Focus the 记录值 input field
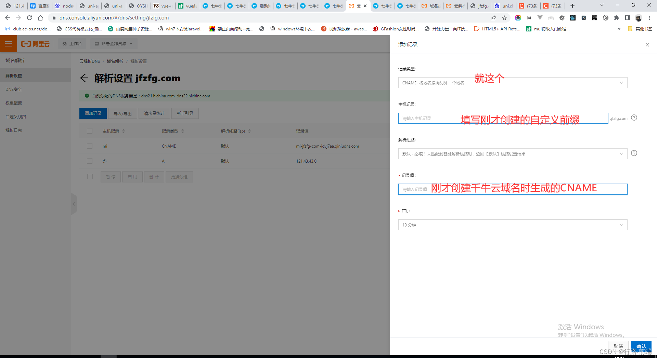This screenshot has height=358, width=657. coord(513,189)
